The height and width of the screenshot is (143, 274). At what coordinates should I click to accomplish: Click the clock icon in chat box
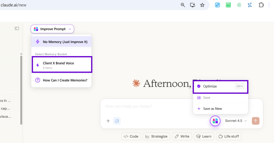point(117,121)
